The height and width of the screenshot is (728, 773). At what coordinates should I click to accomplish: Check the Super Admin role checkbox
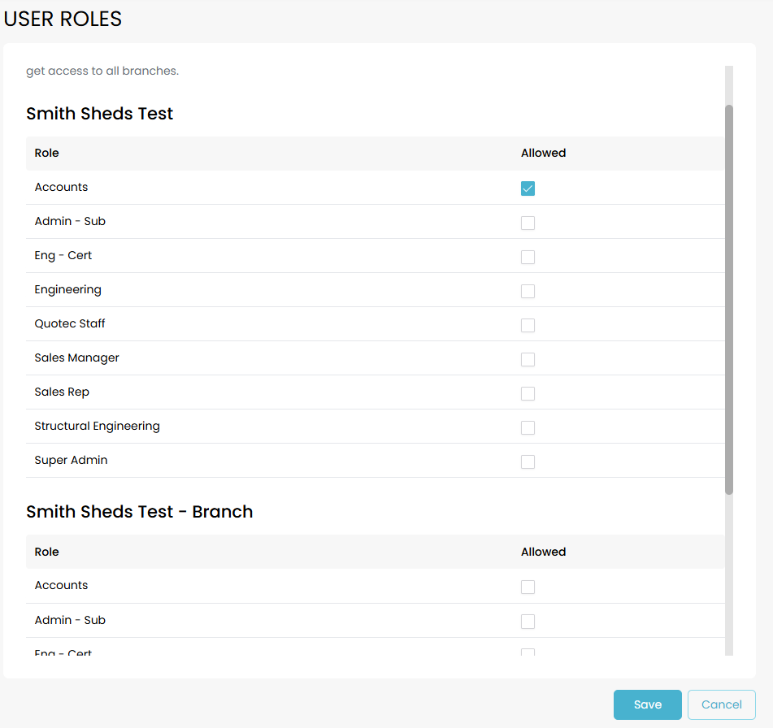pyautogui.click(x=528, y=461)
